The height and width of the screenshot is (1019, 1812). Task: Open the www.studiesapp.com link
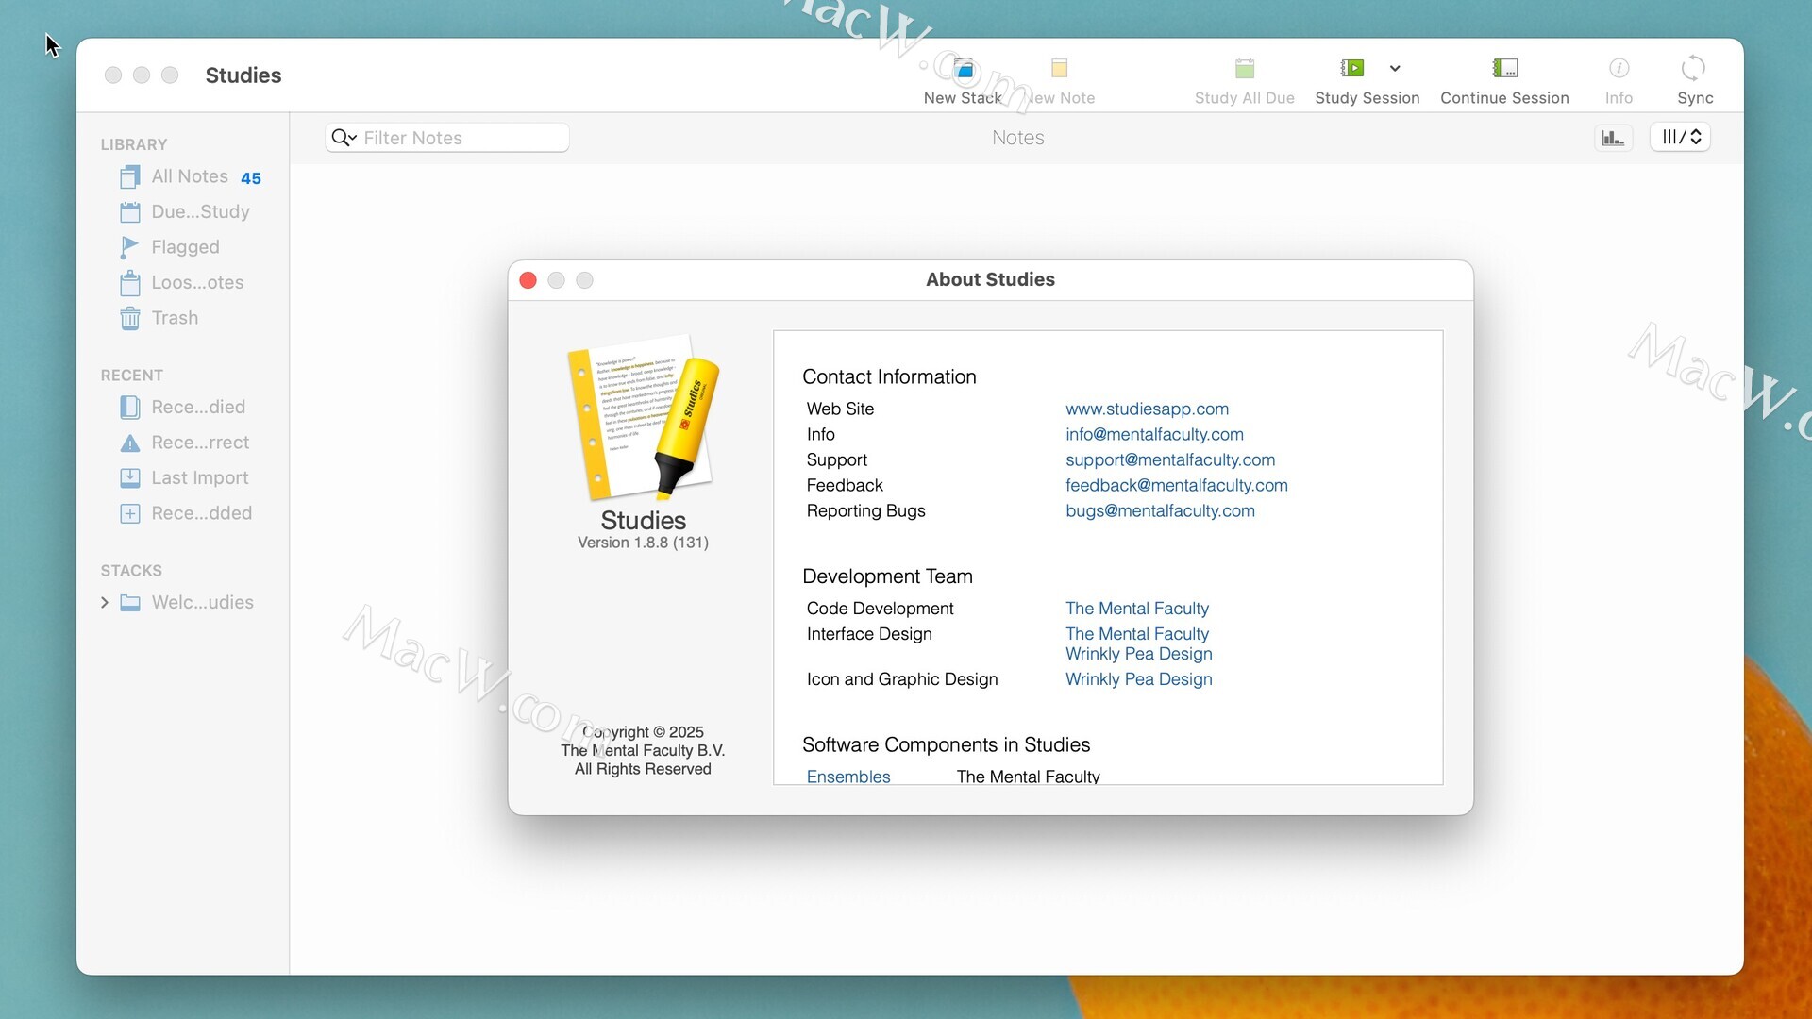coord(1147,409)
